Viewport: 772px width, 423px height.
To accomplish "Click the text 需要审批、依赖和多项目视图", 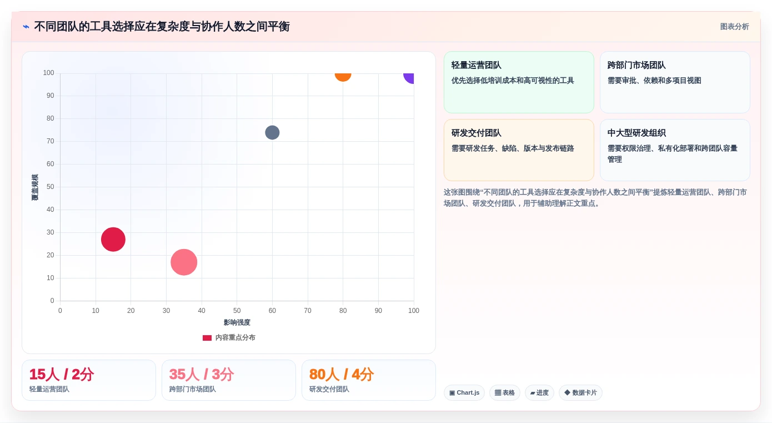I will click(x=654, y=81).
